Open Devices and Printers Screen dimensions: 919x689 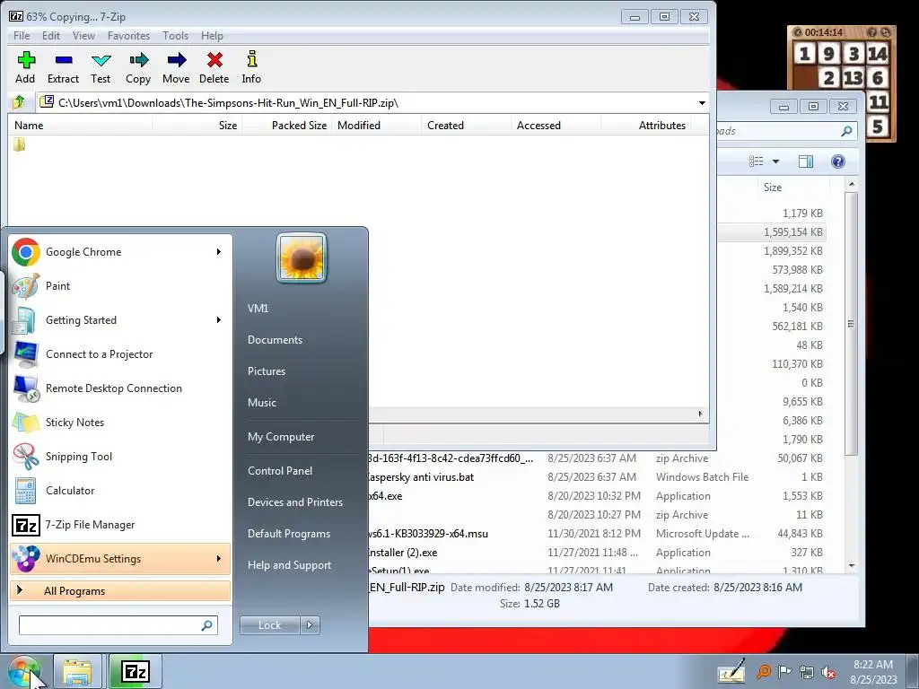point(294,502)
